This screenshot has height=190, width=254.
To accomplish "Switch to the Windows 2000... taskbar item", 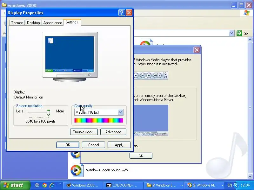I will point(83,185).
